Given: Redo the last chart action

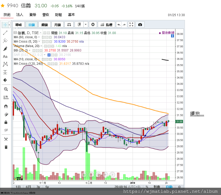Looking at the screenshot, I should click(124, 25).
